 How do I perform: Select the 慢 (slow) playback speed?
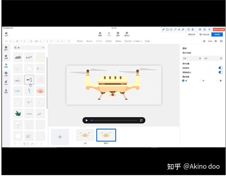(218, 80)
